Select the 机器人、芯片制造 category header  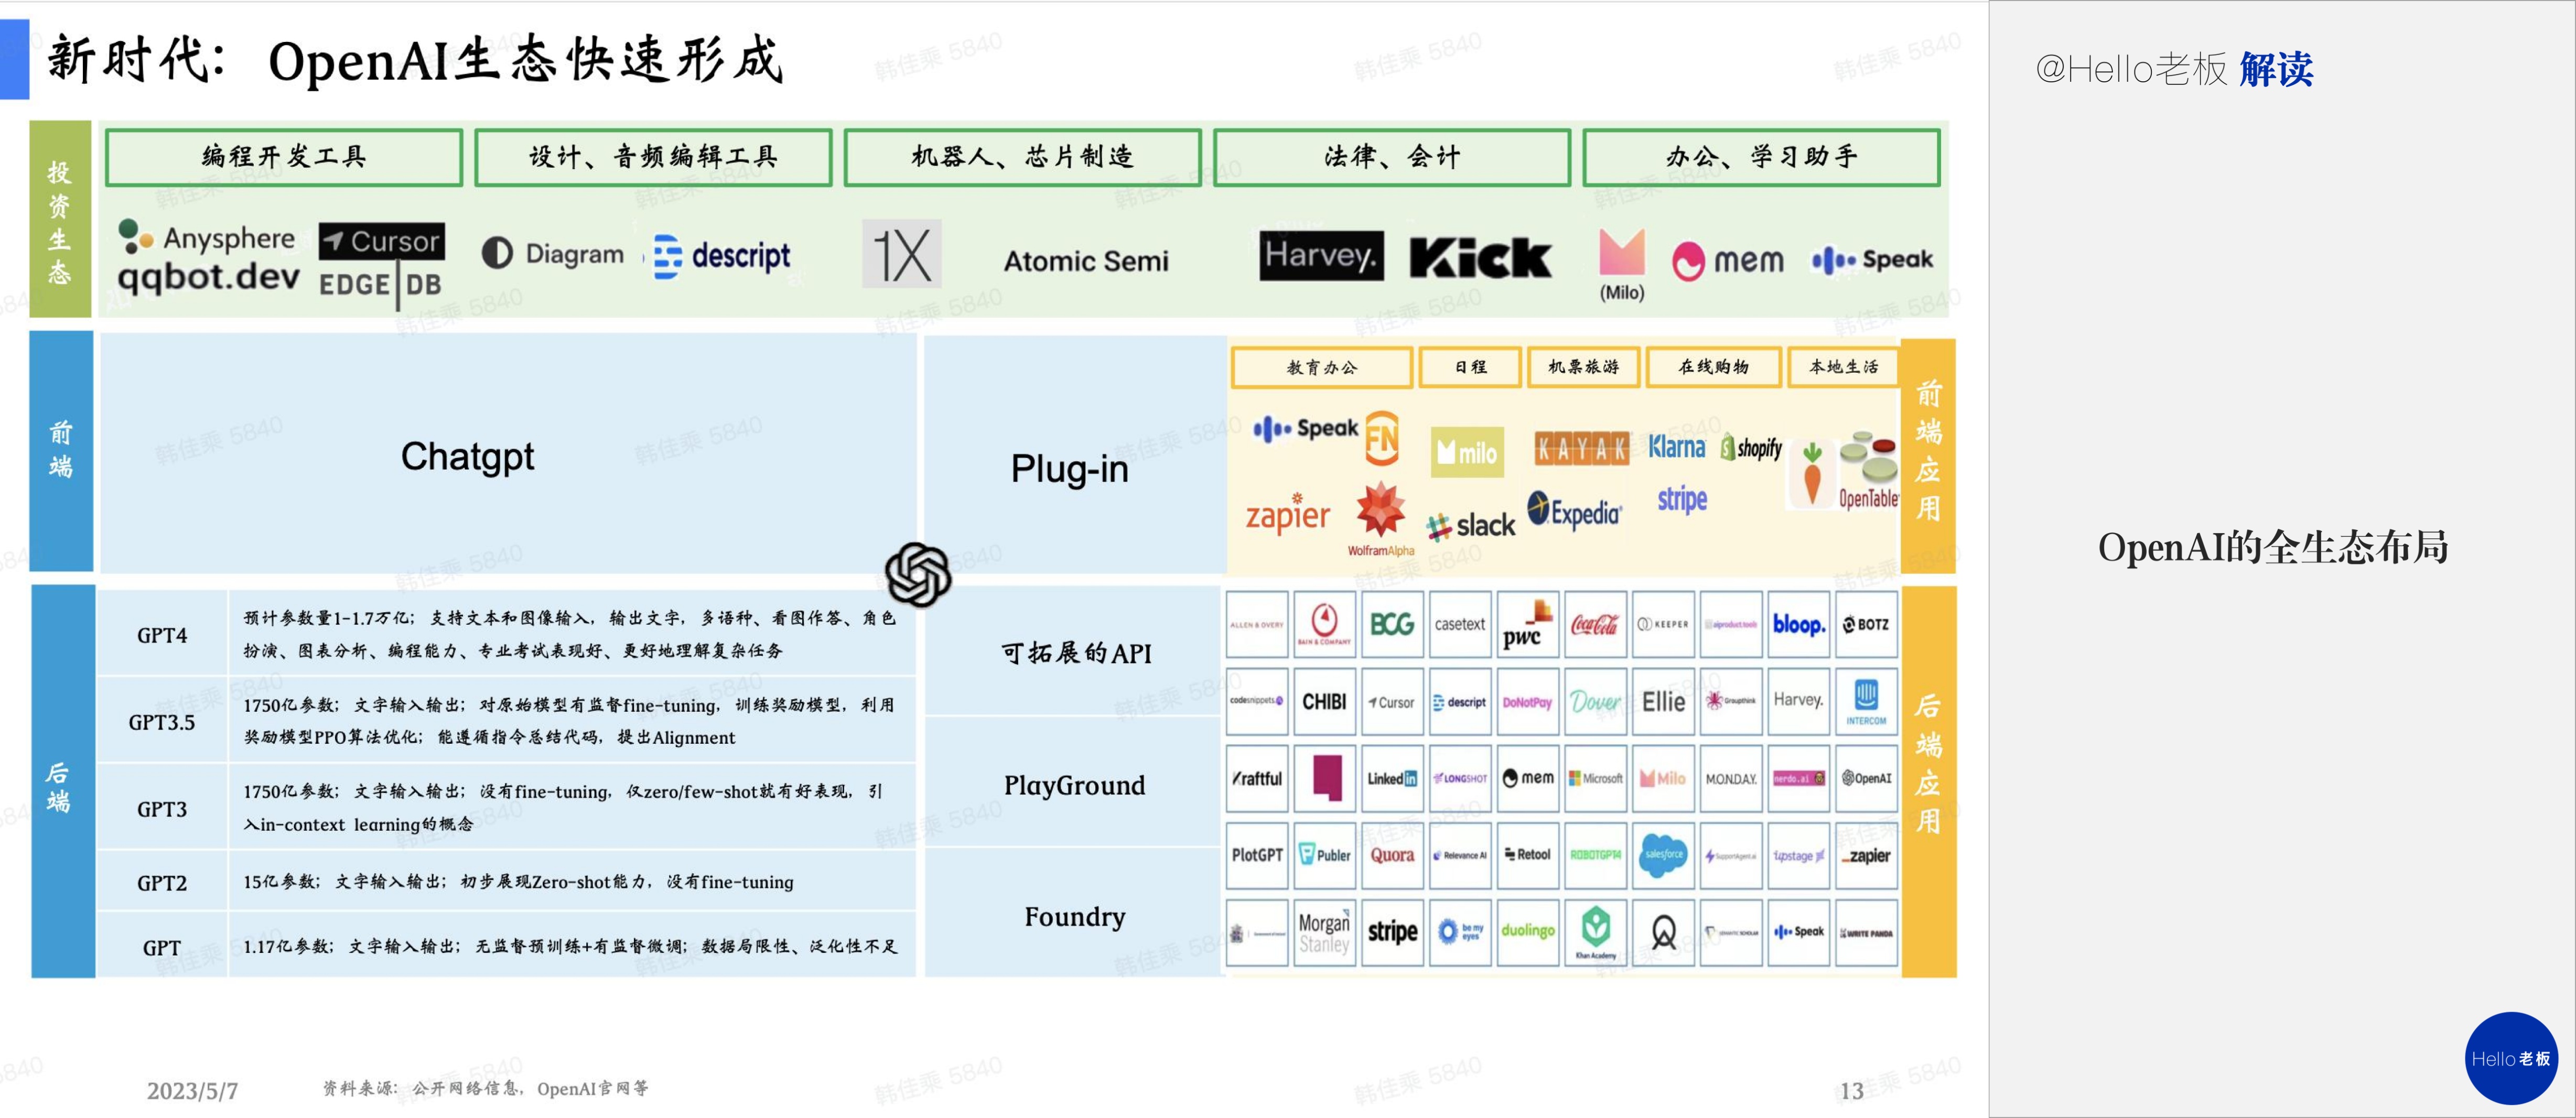(x=1022, y=157)
